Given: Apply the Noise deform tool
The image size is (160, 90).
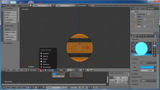Looking at the screenshot, I should point(10,34).
